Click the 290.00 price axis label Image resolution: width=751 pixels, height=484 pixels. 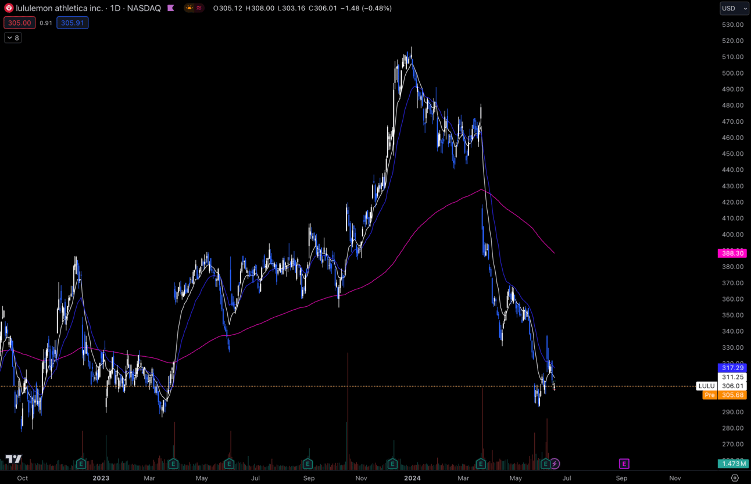[x=732, y=412]
